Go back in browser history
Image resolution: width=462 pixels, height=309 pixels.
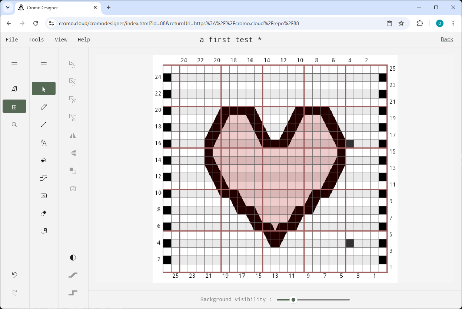pos(9,23)
